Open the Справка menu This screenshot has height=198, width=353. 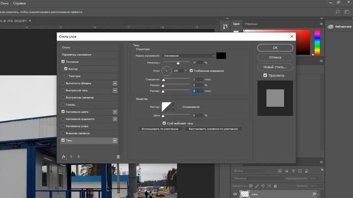click(x=19, y=3)
